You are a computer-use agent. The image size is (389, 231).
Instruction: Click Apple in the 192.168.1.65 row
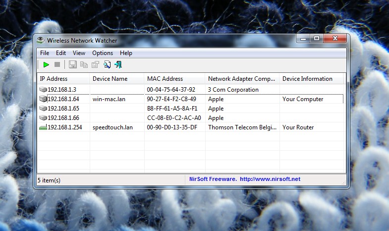(x=216, y=109)
